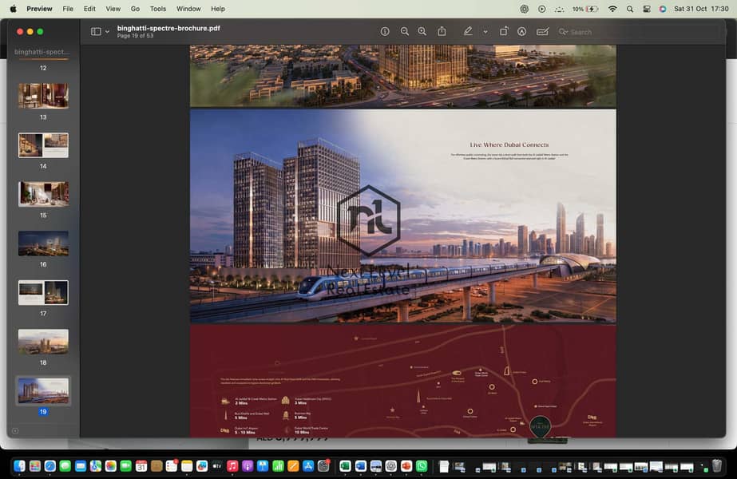Open Safari from the Dock
Image resolution: width=737 pixels, height=479 pixels.
(50, 466)
